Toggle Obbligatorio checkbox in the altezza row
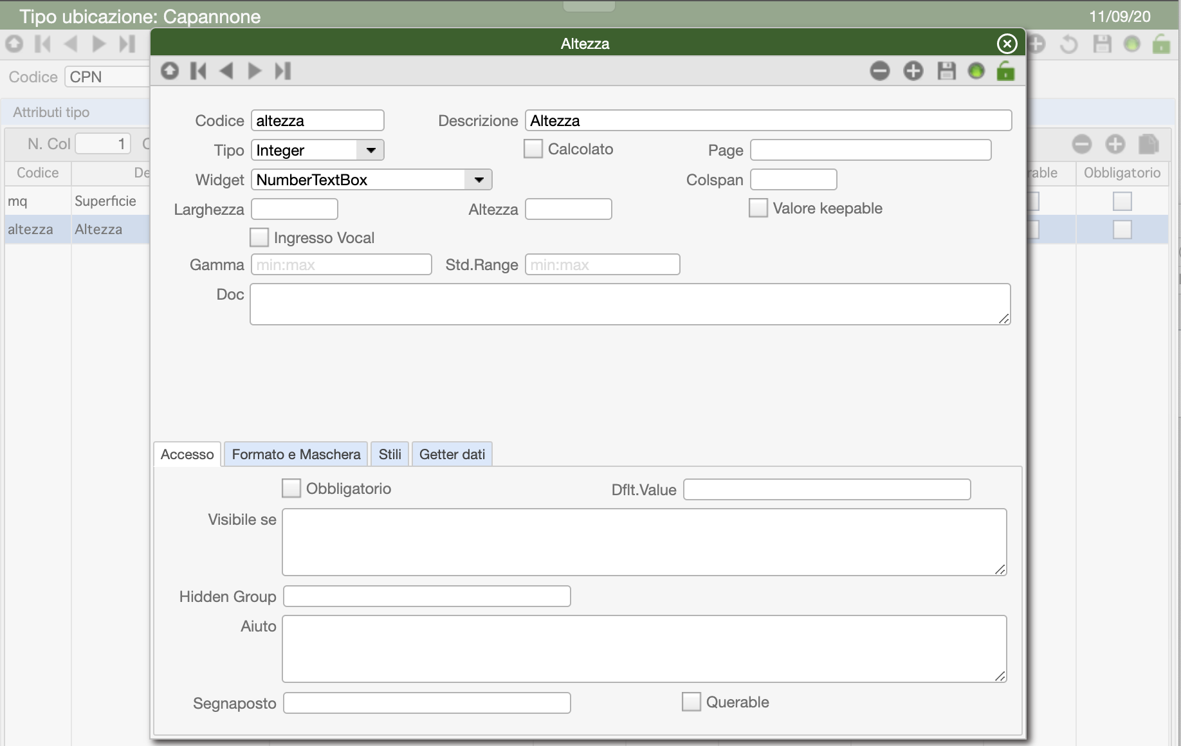The width and height of the screenshot is (1181, 746). [1122, 230]
